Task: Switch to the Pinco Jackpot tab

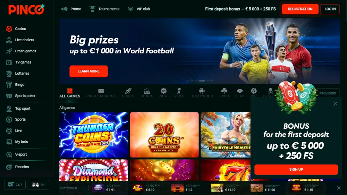Action: pyautogui.click(x=101, y=93)
